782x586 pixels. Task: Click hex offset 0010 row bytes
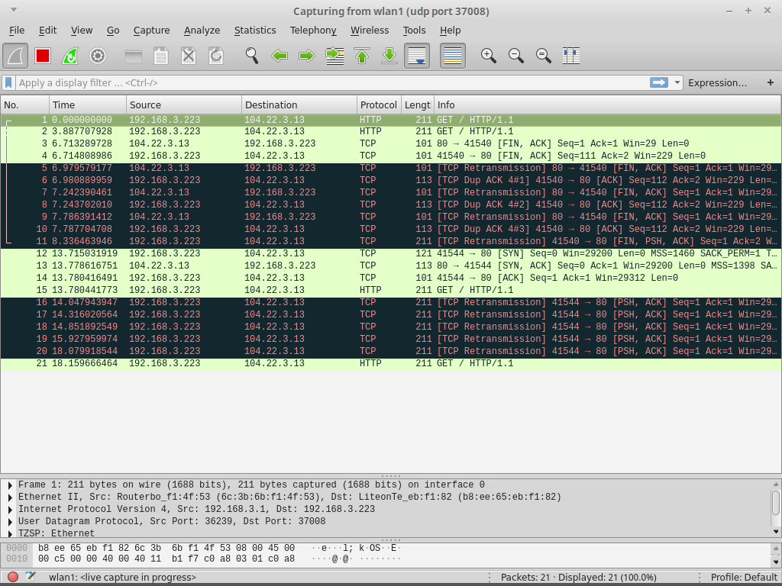click(x=166, y=559)
